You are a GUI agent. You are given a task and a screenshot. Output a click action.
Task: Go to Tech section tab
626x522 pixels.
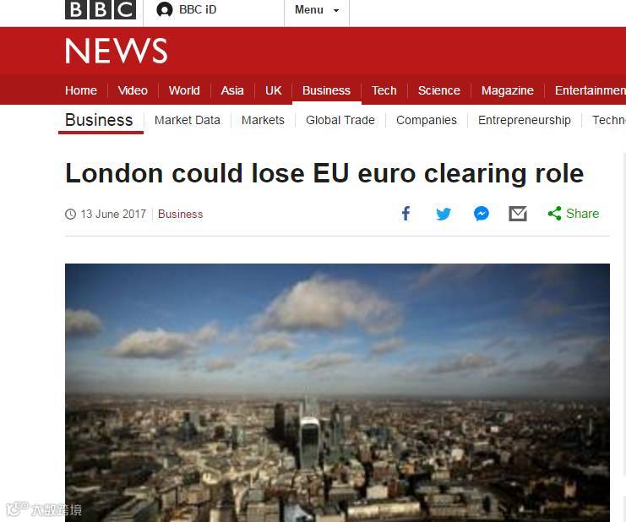(x=384, y=90)
